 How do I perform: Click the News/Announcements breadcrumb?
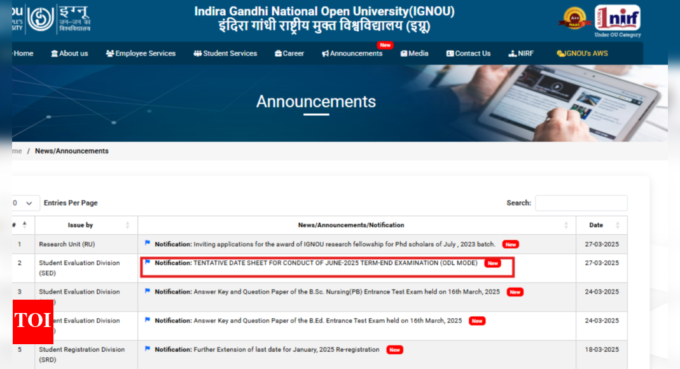tap(71, 151)
